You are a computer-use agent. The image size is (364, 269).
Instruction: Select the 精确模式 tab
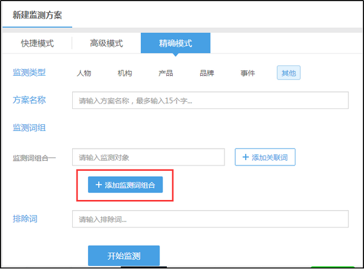pyautogui.click(x=175, y=44)
